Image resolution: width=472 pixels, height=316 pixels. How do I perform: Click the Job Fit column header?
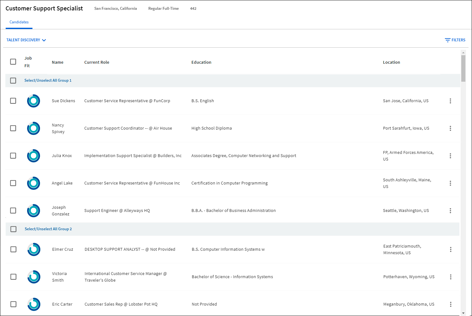(28, 62)
